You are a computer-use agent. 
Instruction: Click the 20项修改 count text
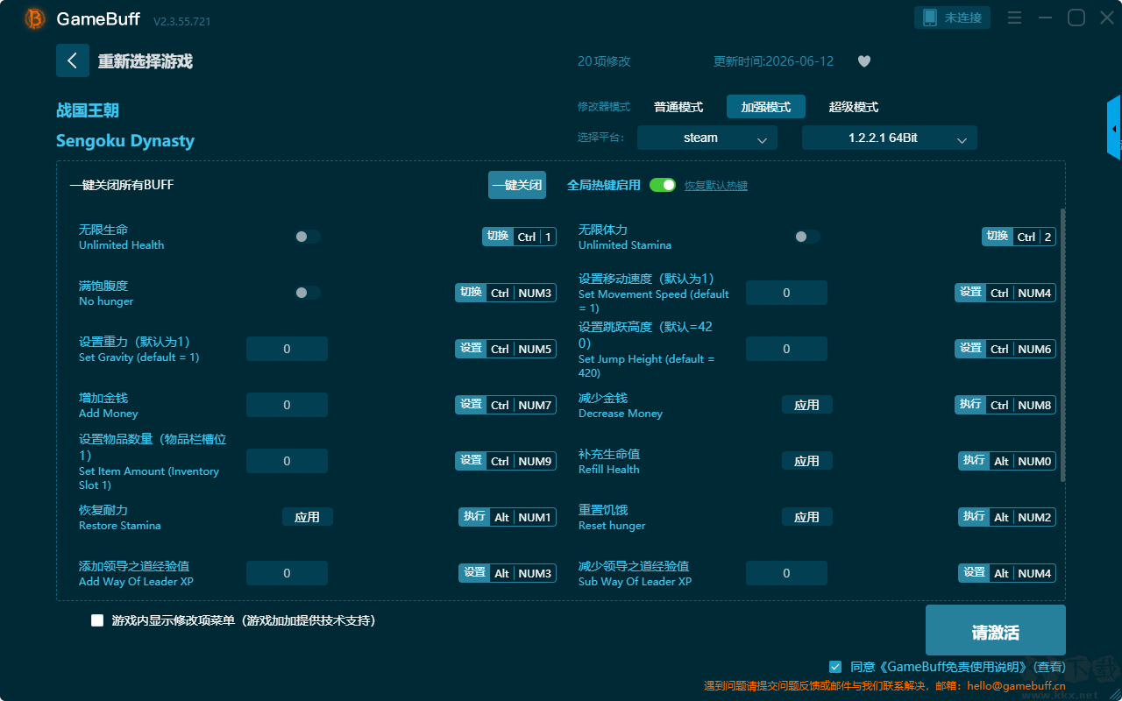click(x=604, y=61)
